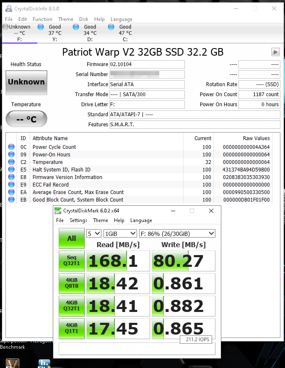The height and width of the screenshot is (368, 285).
Task: Open the Function menu in CrystalDiskInfo
Action: [42, 19]
